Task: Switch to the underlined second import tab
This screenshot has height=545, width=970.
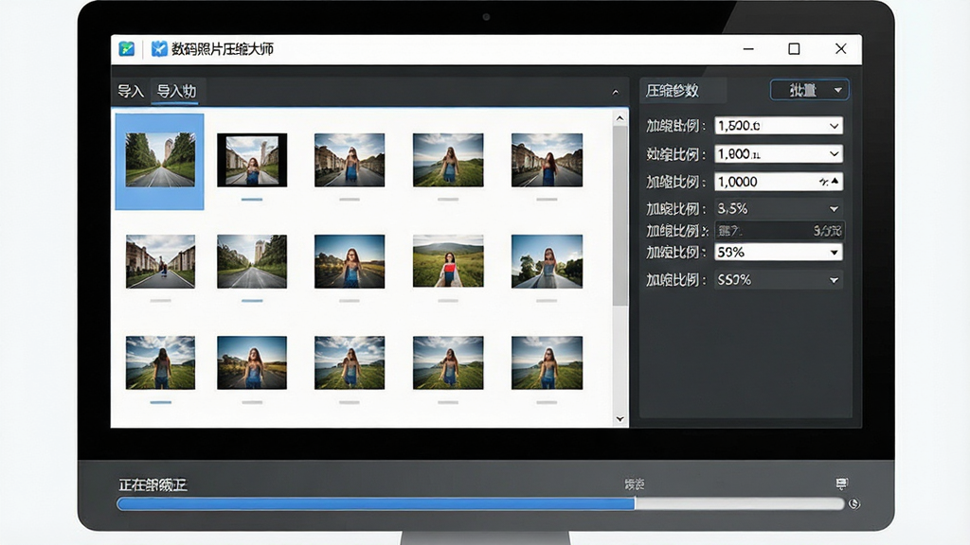Action: 176,92
